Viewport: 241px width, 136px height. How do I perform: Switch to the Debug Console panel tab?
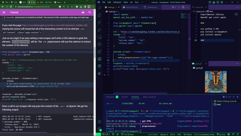pos(149,97)
